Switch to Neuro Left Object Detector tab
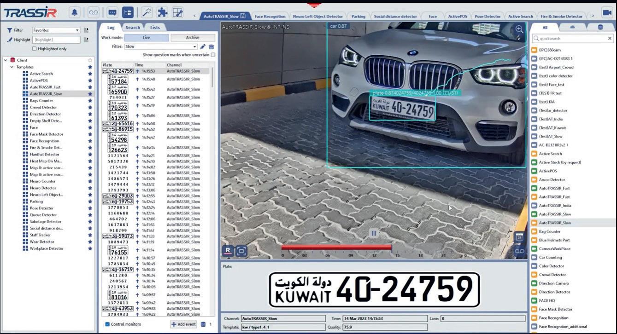Viewport: 617px width, 334px height. (317, 16)
